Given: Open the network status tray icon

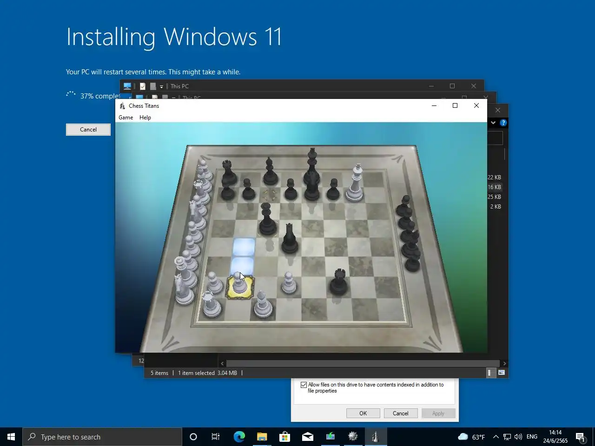Looking at the screenshot, I should 507,437.
